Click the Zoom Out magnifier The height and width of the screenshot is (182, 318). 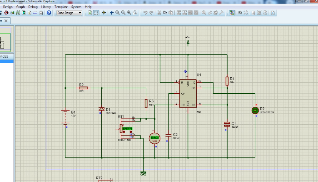tap(123, 13)
